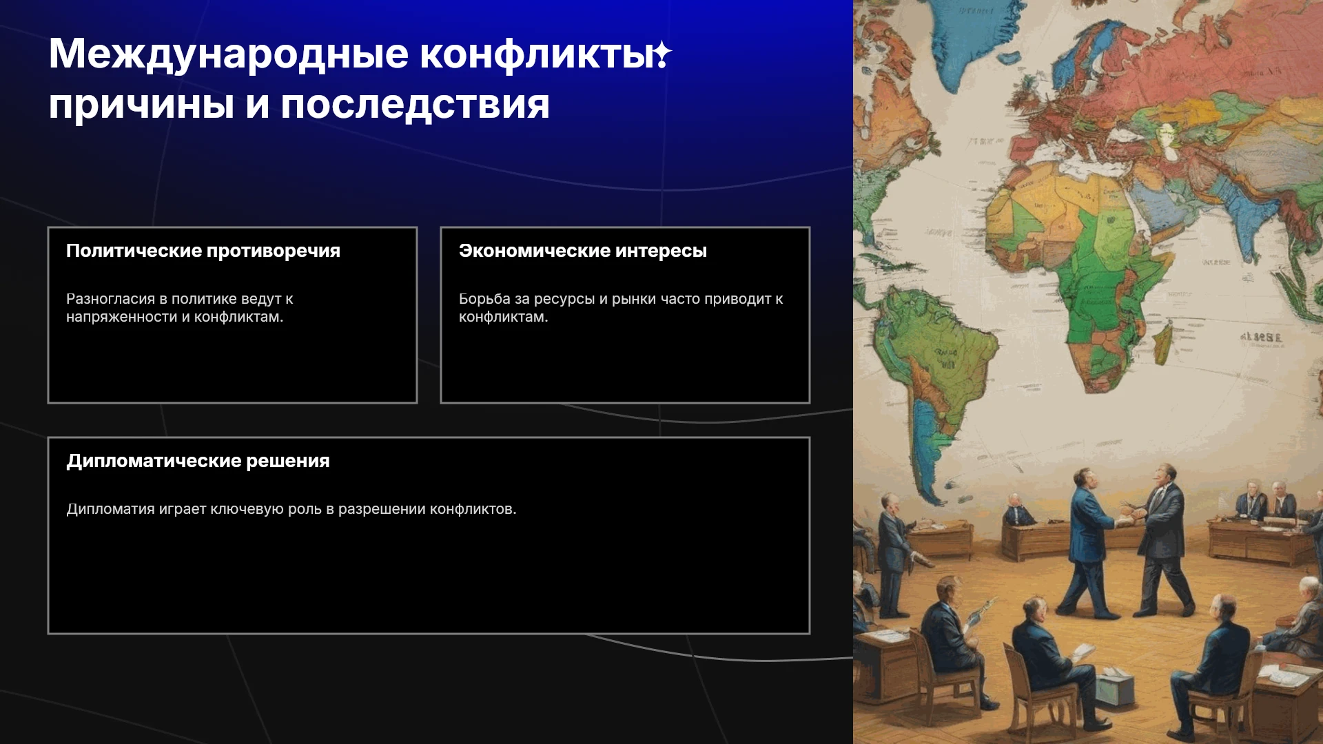Select the 'Дипломатические решения' card heading
1323x744 pixels.
coord(198,461)
